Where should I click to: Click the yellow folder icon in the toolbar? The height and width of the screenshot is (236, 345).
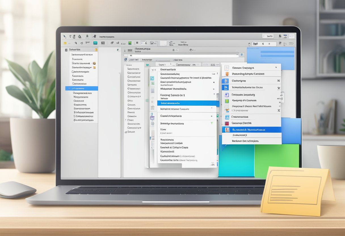pyautogui.click(x=65, y=43)
